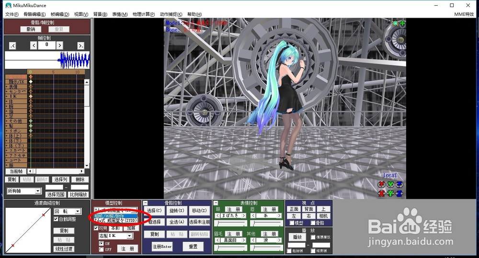Expand the センター timeline group
479x258 pixels.
7,91
